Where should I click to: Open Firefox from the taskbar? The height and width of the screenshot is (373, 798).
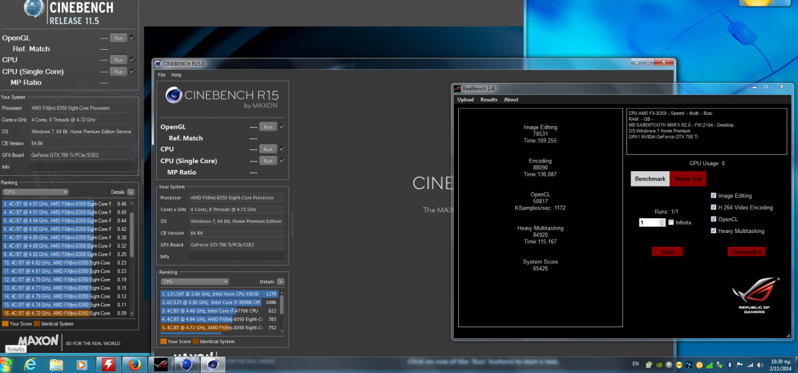135,364
